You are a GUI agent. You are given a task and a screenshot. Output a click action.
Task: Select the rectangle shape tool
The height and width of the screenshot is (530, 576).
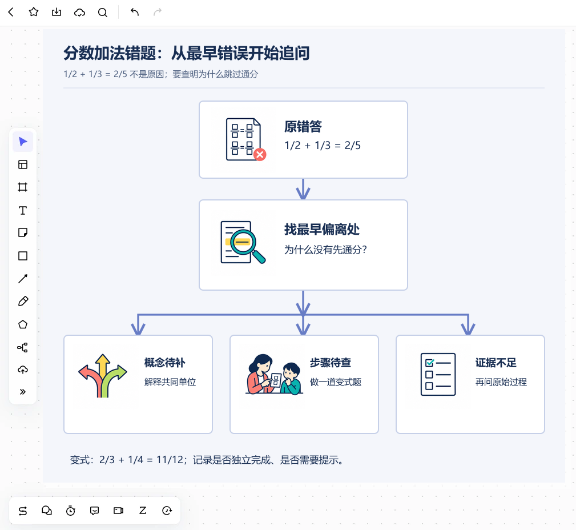pos(23,256)
